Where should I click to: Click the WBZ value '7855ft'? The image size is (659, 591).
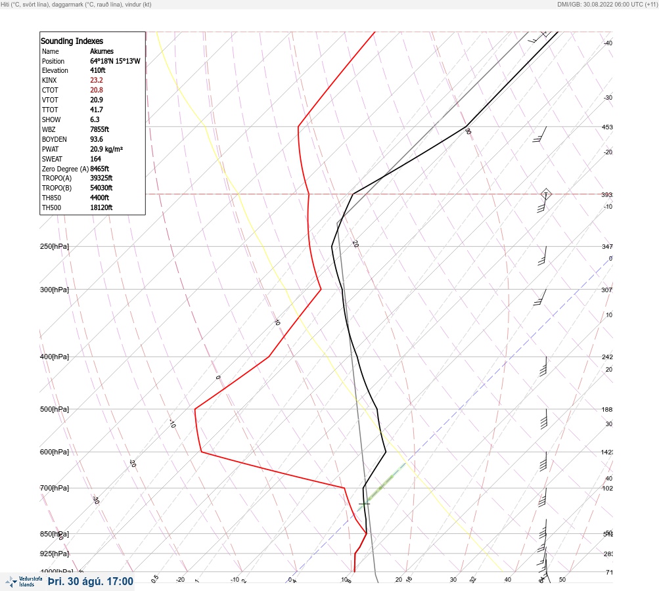click(100, 129)
